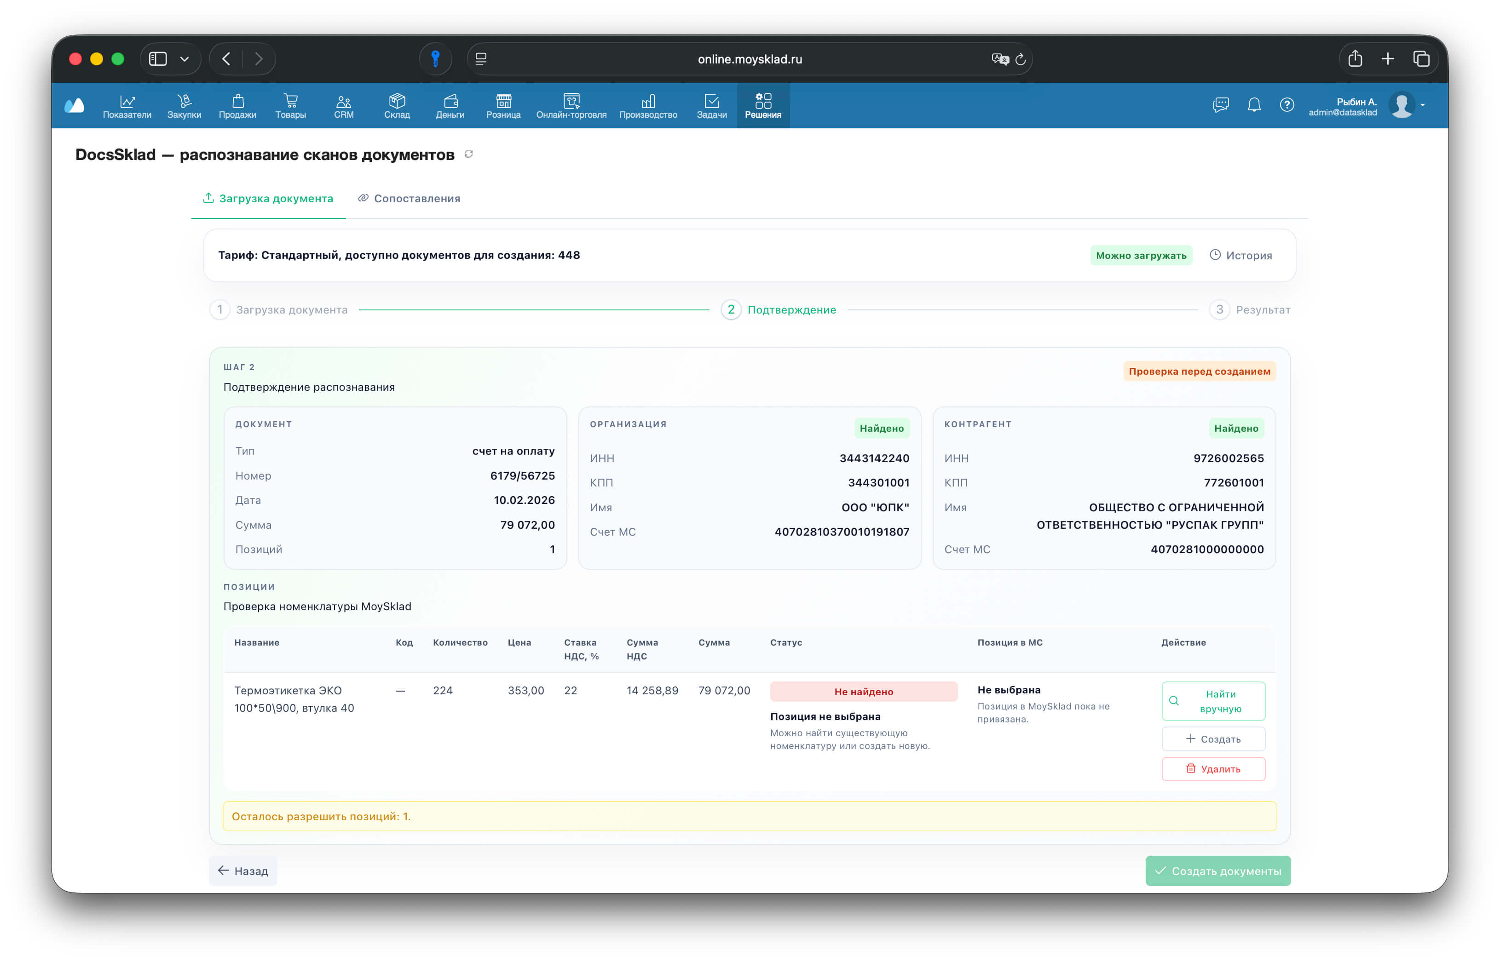Click the Можно загружать status badge

1141,255
